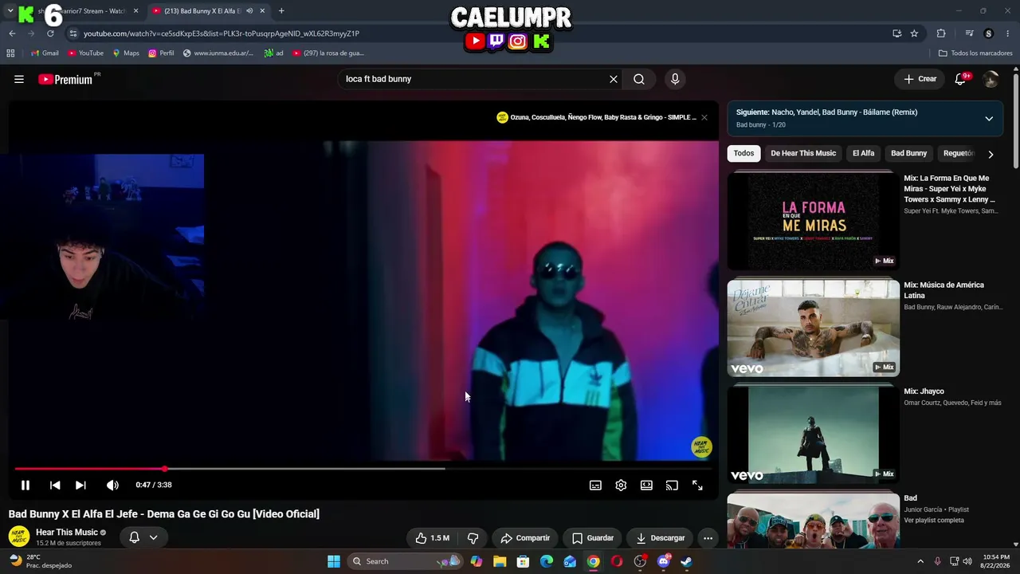Open Steam from the taskbar
The image size is (1020, 574).
[x=686, y=561]
